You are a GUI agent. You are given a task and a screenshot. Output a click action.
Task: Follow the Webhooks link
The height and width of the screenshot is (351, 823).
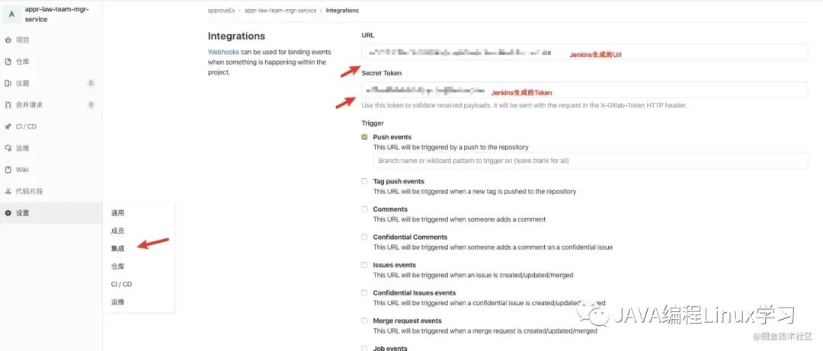pos(223,52)
